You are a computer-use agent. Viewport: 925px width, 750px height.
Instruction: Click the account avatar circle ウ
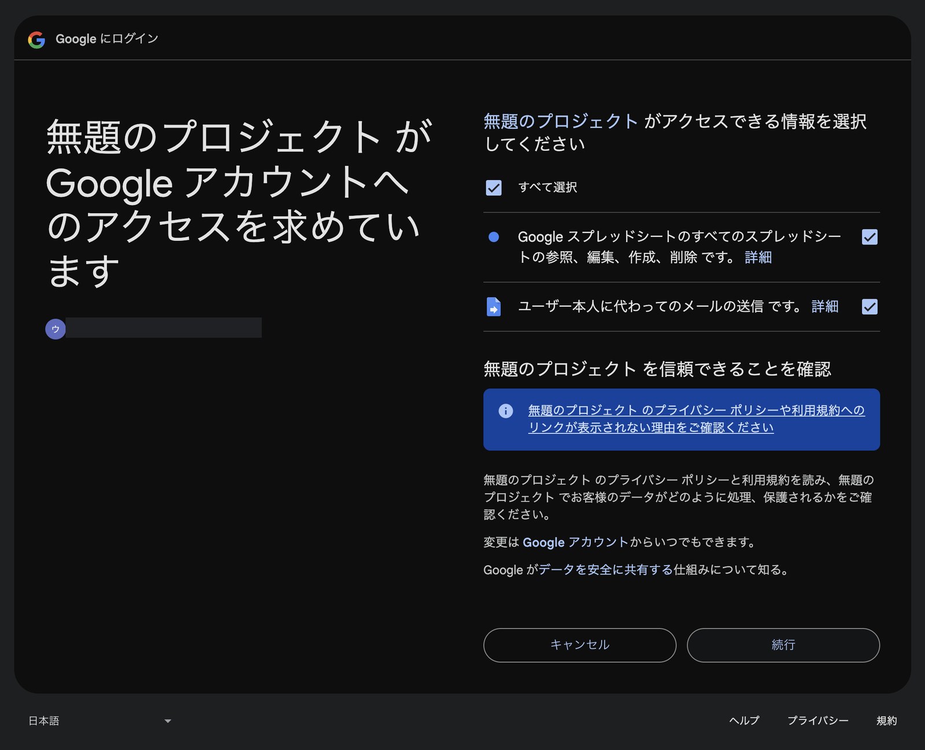(55, 329)
